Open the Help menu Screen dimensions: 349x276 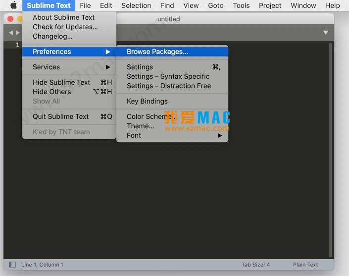click(x=332, y=5)
